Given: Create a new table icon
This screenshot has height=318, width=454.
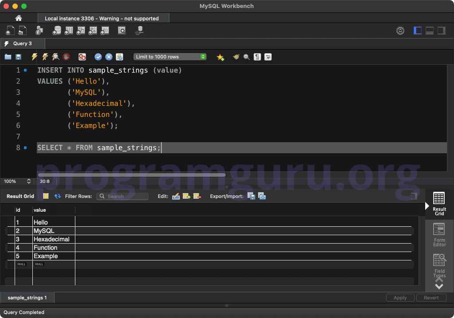Looking at the screenshot, I should [x=69, y=31].
